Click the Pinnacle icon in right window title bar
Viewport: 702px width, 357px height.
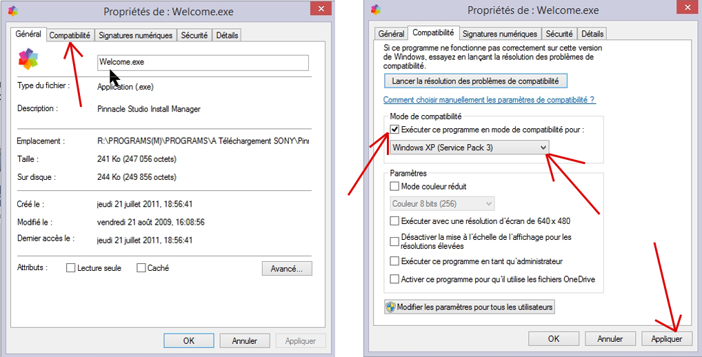point(376,10)
